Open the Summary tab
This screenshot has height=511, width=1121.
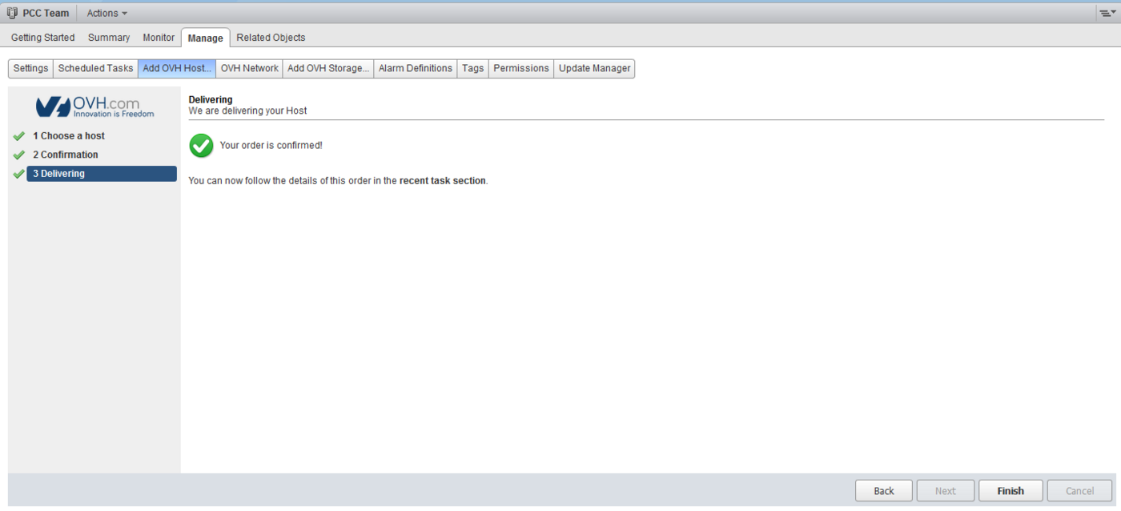[x=109, y=38]
